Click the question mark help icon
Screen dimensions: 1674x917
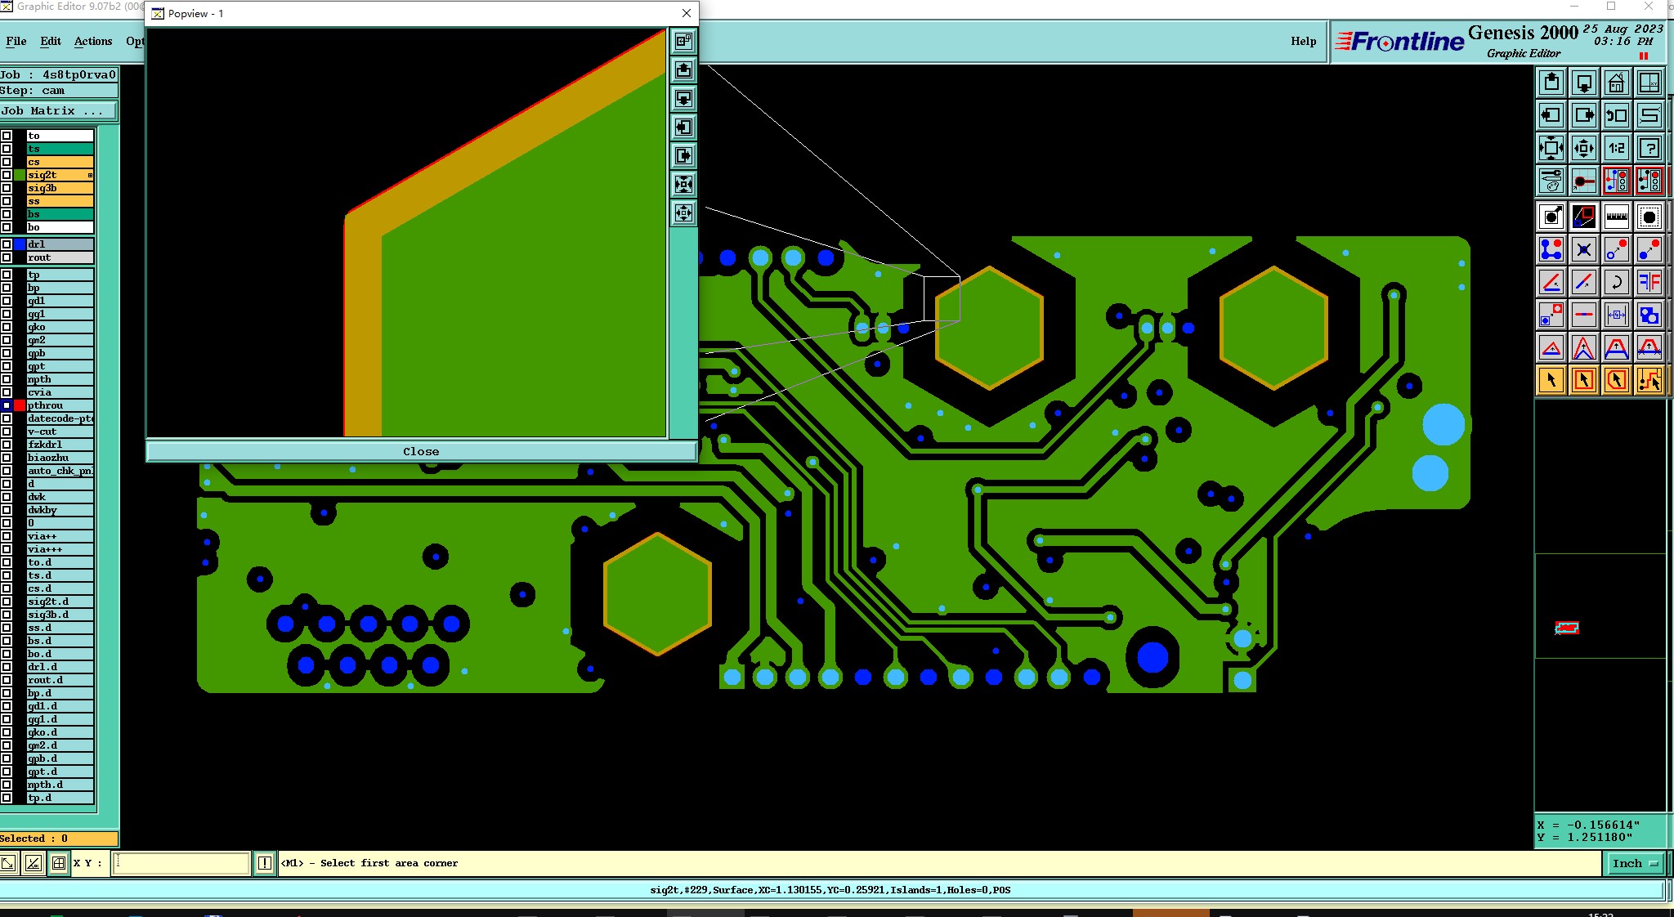pos(1649,148)
